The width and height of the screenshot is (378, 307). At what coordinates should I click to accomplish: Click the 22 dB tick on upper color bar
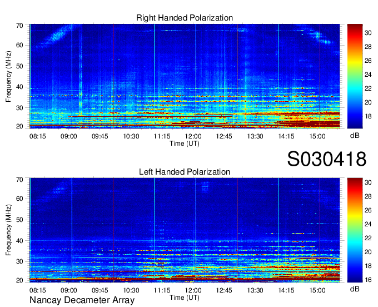tap(368, 88)
